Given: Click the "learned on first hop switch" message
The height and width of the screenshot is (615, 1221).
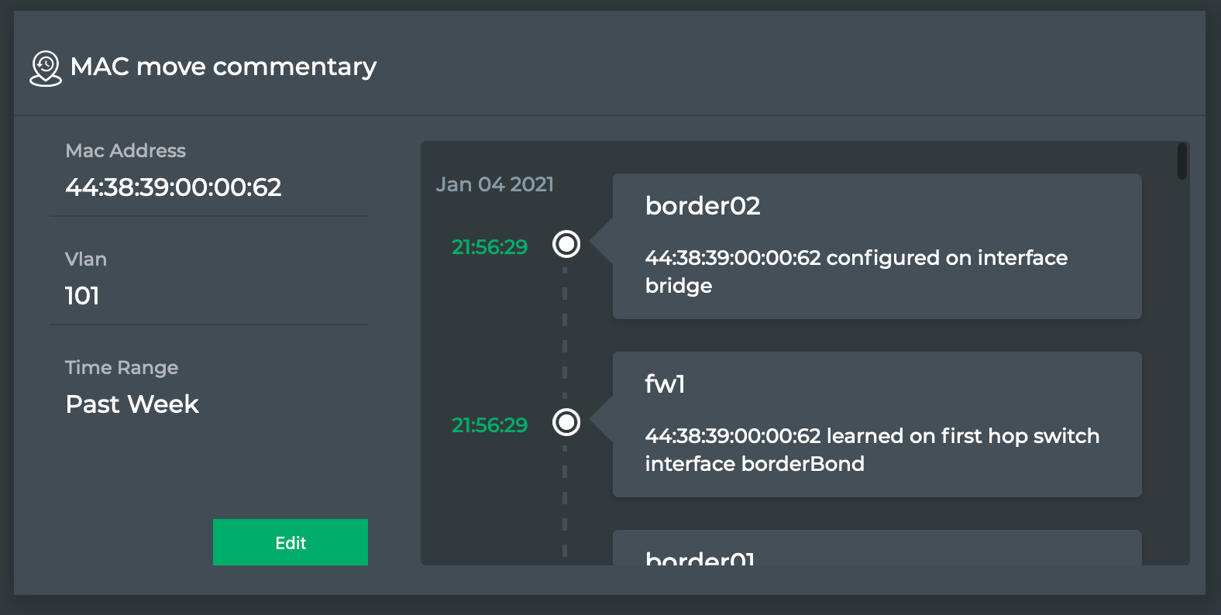Looking at the screenshot, I should (872, 449).
